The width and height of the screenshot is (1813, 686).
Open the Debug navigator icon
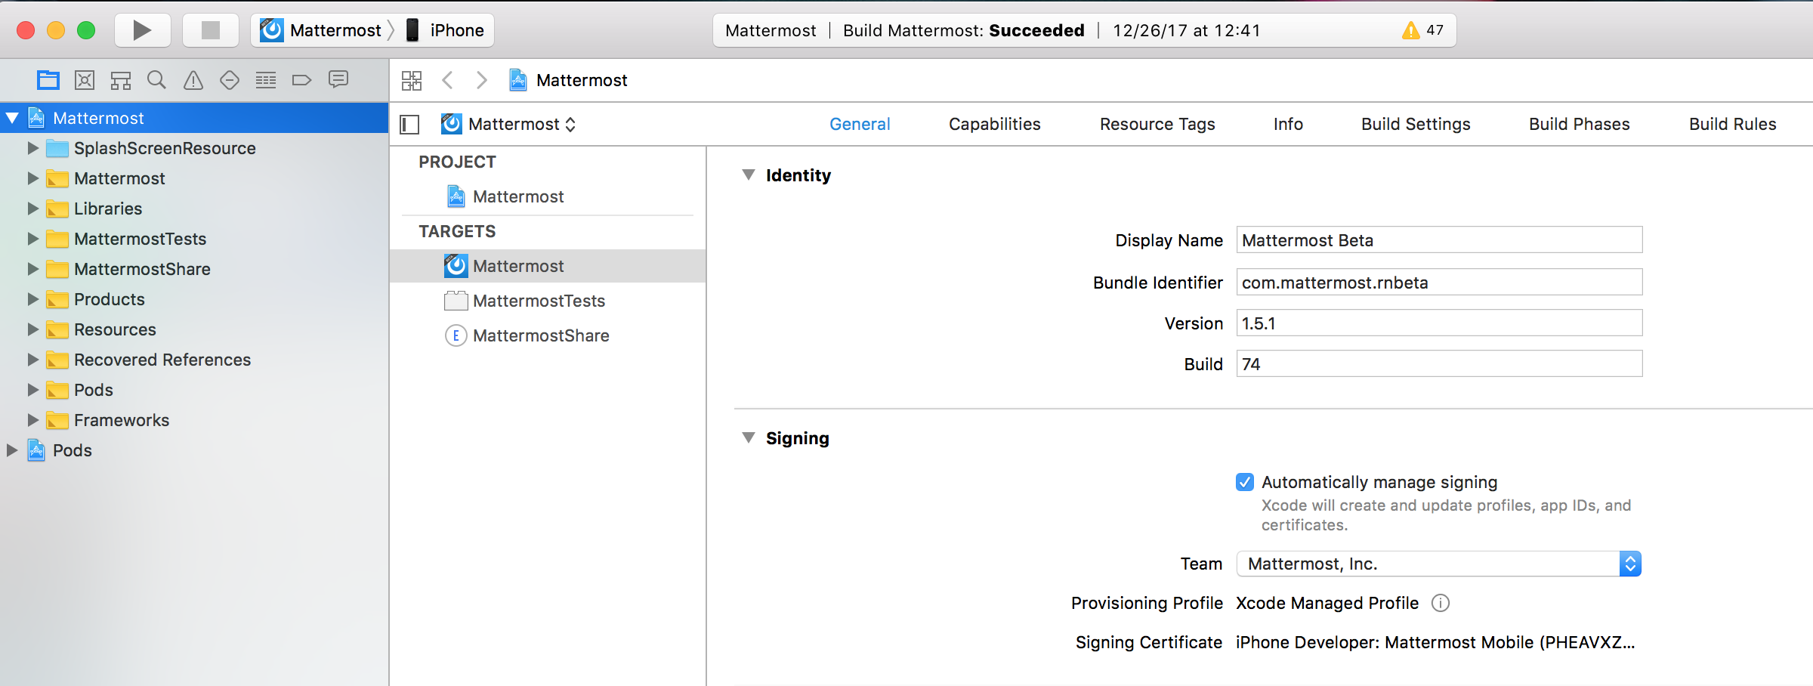[265, 80]
